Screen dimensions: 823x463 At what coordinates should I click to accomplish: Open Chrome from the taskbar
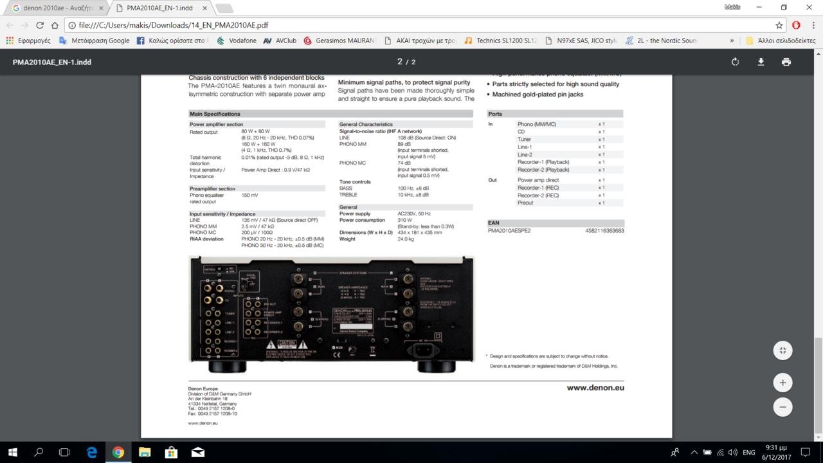(118, 452)
